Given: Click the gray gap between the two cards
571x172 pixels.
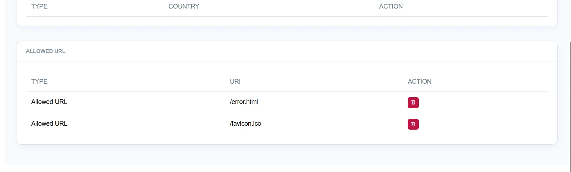Looking at the screenshot, I should click(x=286, y=33).
